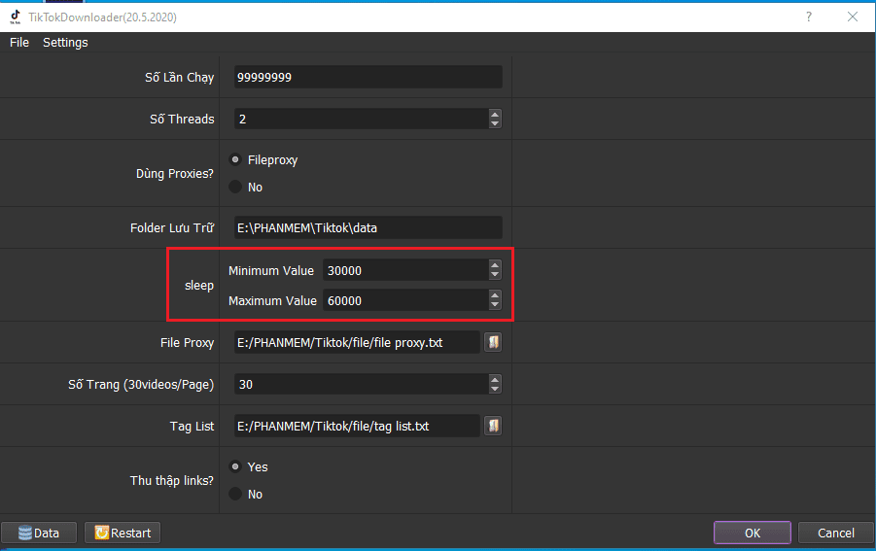Decrease sleep Minimum Value with down arrow
Screen dimensions: 876x551
coord(495,275)
